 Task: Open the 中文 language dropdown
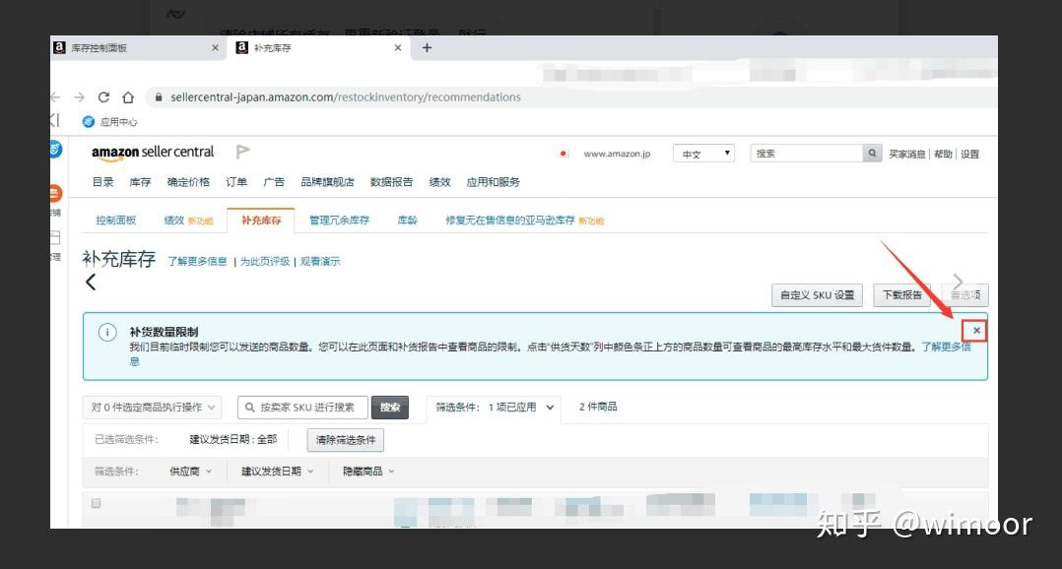[703, 154]
